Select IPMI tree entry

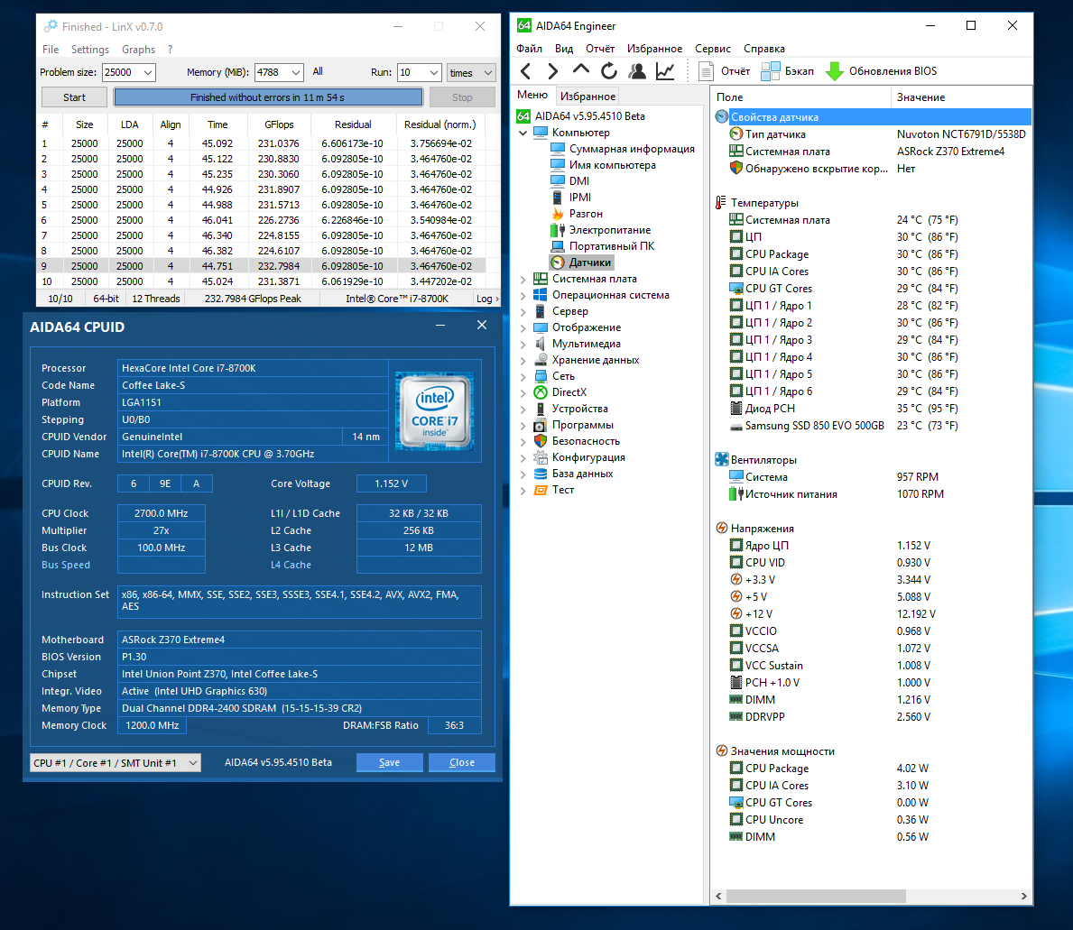pyautogui.click(x=571, y=198)
